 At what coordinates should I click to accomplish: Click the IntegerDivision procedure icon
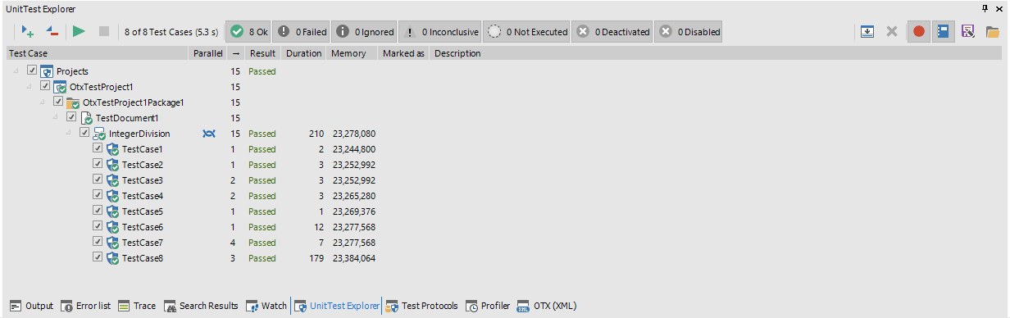click(99, 134)
